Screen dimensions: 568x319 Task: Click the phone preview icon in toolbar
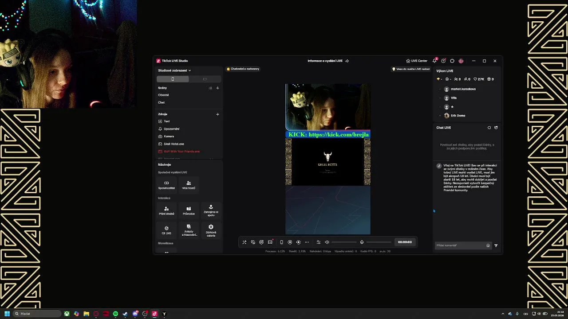(281, 242)
